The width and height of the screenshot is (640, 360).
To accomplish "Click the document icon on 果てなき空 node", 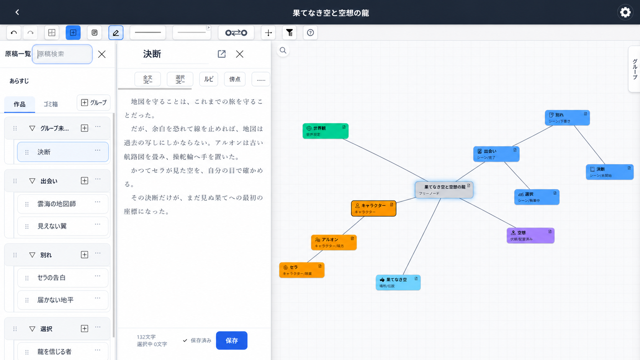I will tap(416, 279).
